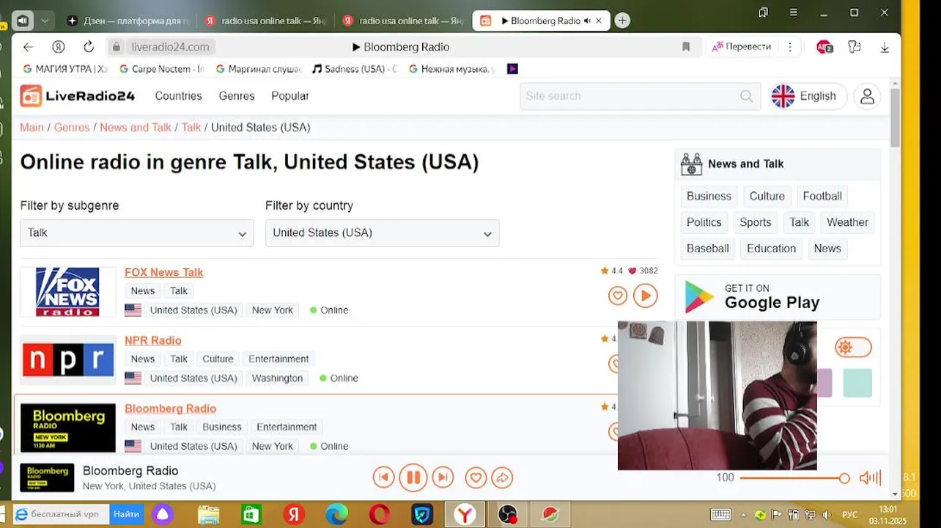Expand Filter by country dropdown
Viewport: 941px width, 528px height.
[382, 232]
